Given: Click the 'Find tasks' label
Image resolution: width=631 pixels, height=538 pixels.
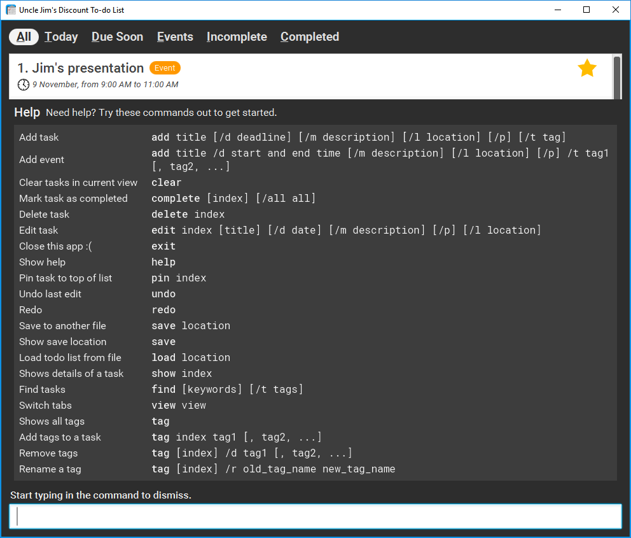Looking at the screenshot, I should pos(42,390).
